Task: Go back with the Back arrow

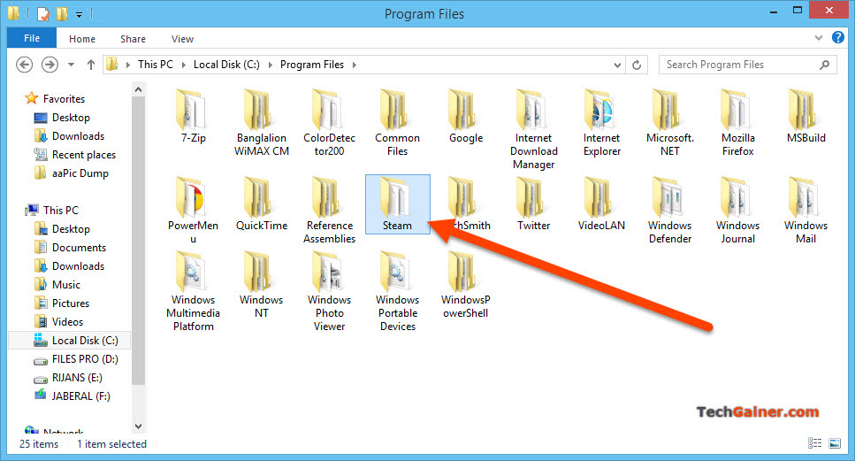Action: 24,65
